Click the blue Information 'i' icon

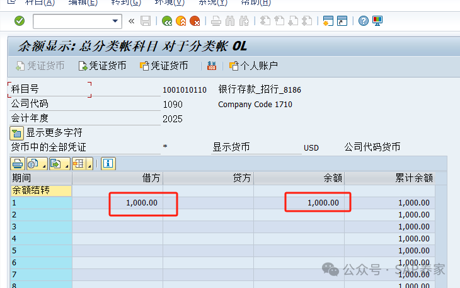pos(108,164)
